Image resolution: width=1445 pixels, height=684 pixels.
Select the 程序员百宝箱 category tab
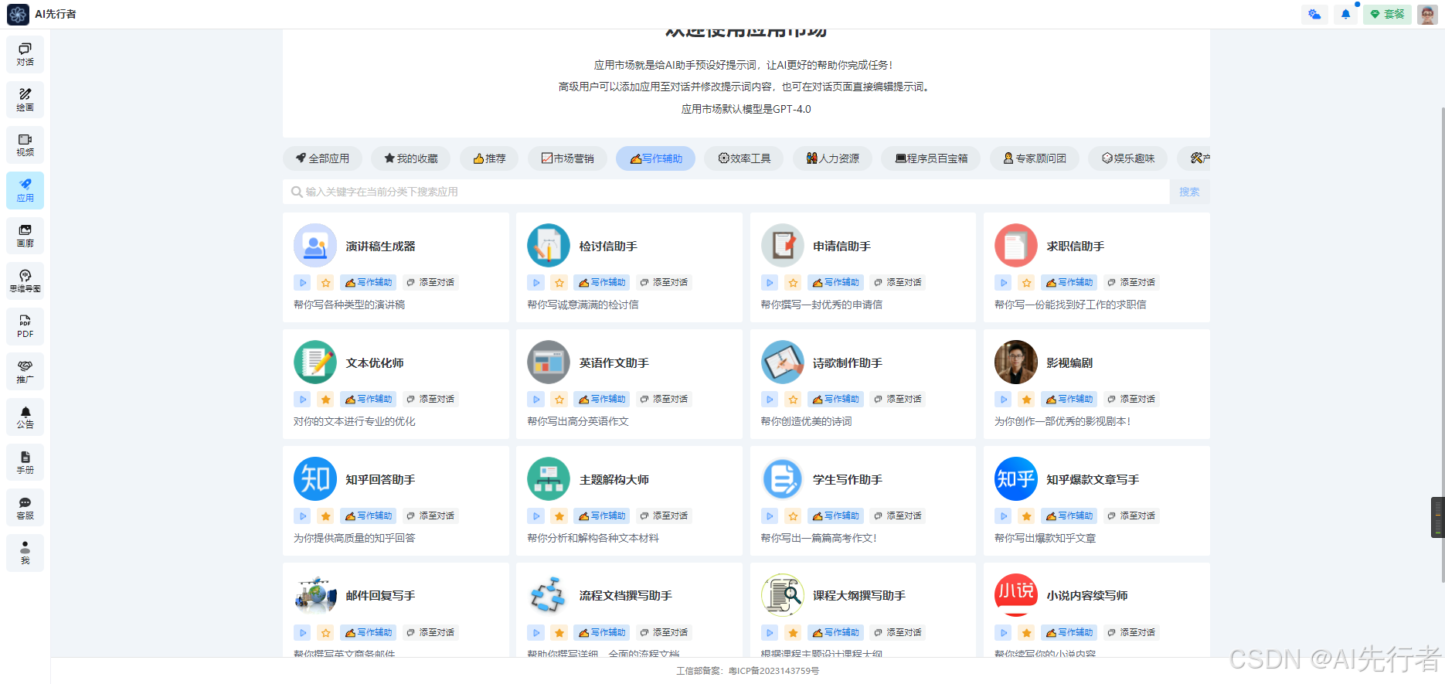[x=931, y=158]
